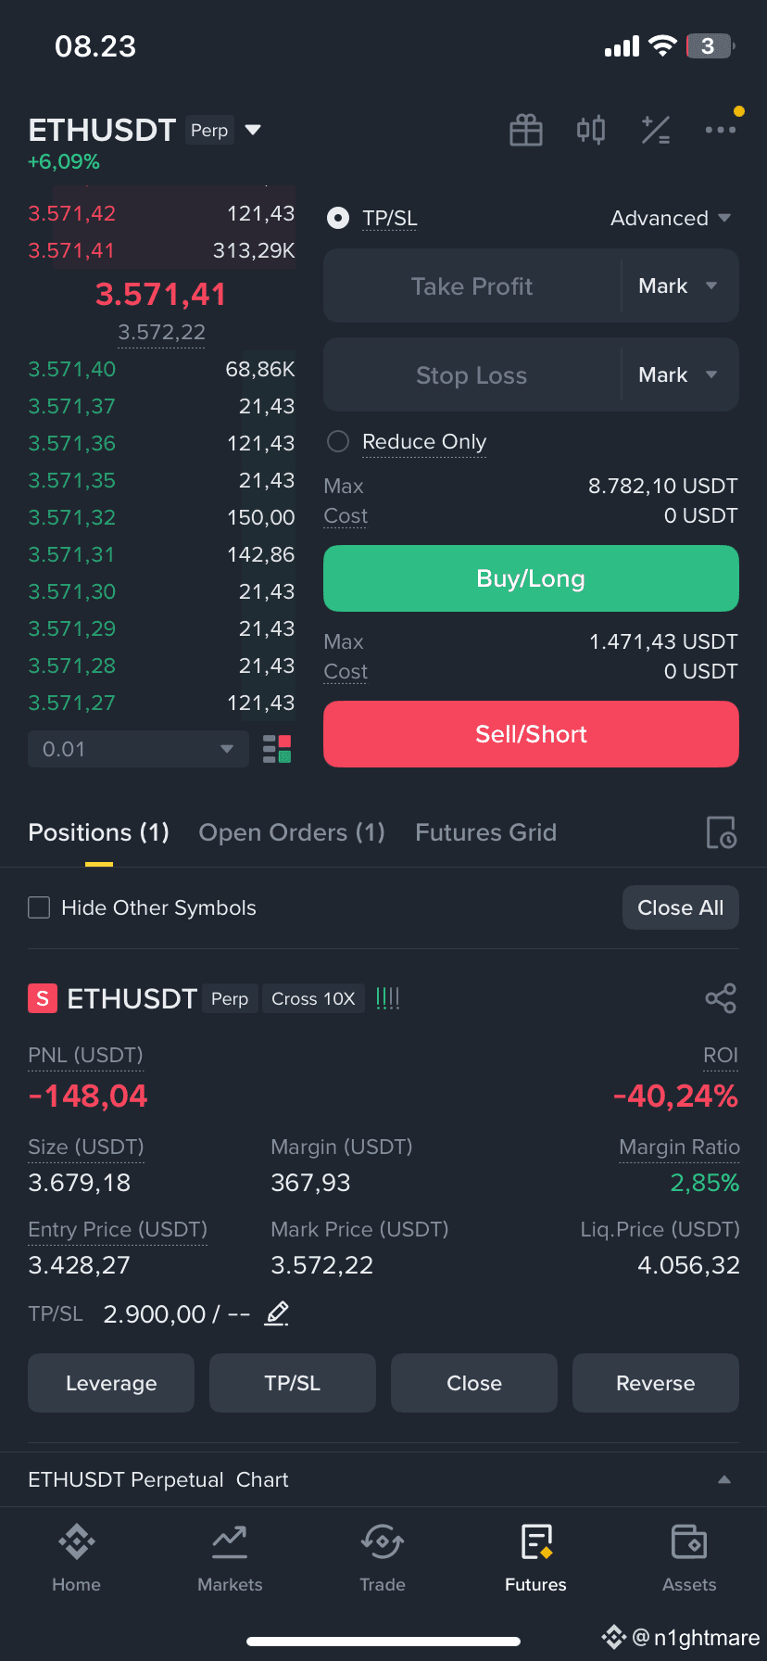Open the candlestick chart icon
The width and height of the screenshot is (767, 1661).
(591, 130)
